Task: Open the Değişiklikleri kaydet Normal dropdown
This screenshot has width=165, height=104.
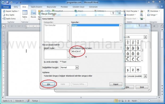Action: pyautogui.click(x=77, y=67)
